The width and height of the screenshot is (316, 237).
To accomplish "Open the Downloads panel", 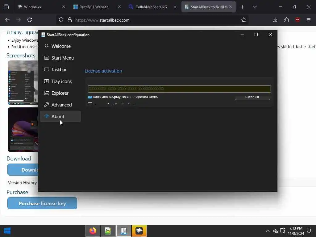I will [x=275, y=20].
